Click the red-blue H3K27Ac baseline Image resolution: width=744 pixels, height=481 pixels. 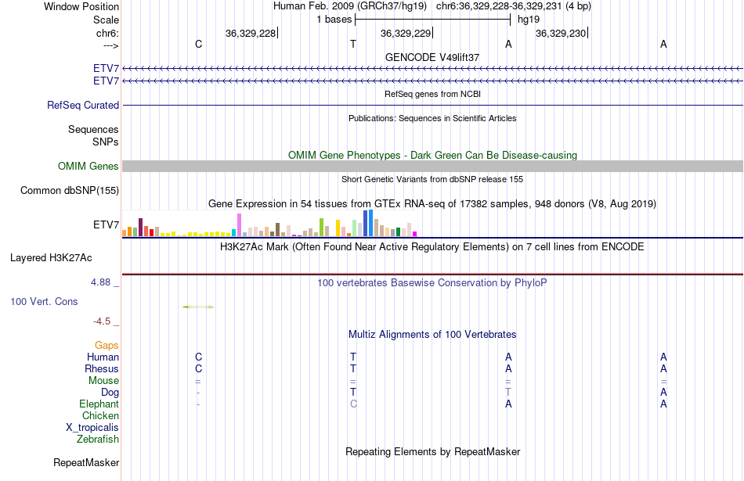pyautogui.click(x=432, y=274)
